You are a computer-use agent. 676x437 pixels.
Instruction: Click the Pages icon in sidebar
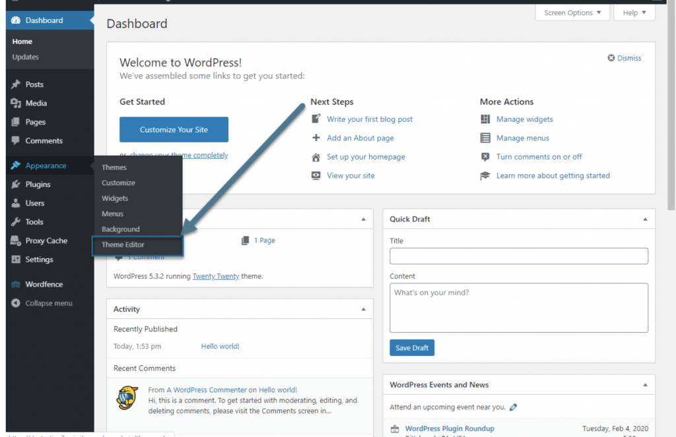coord(16,122)
